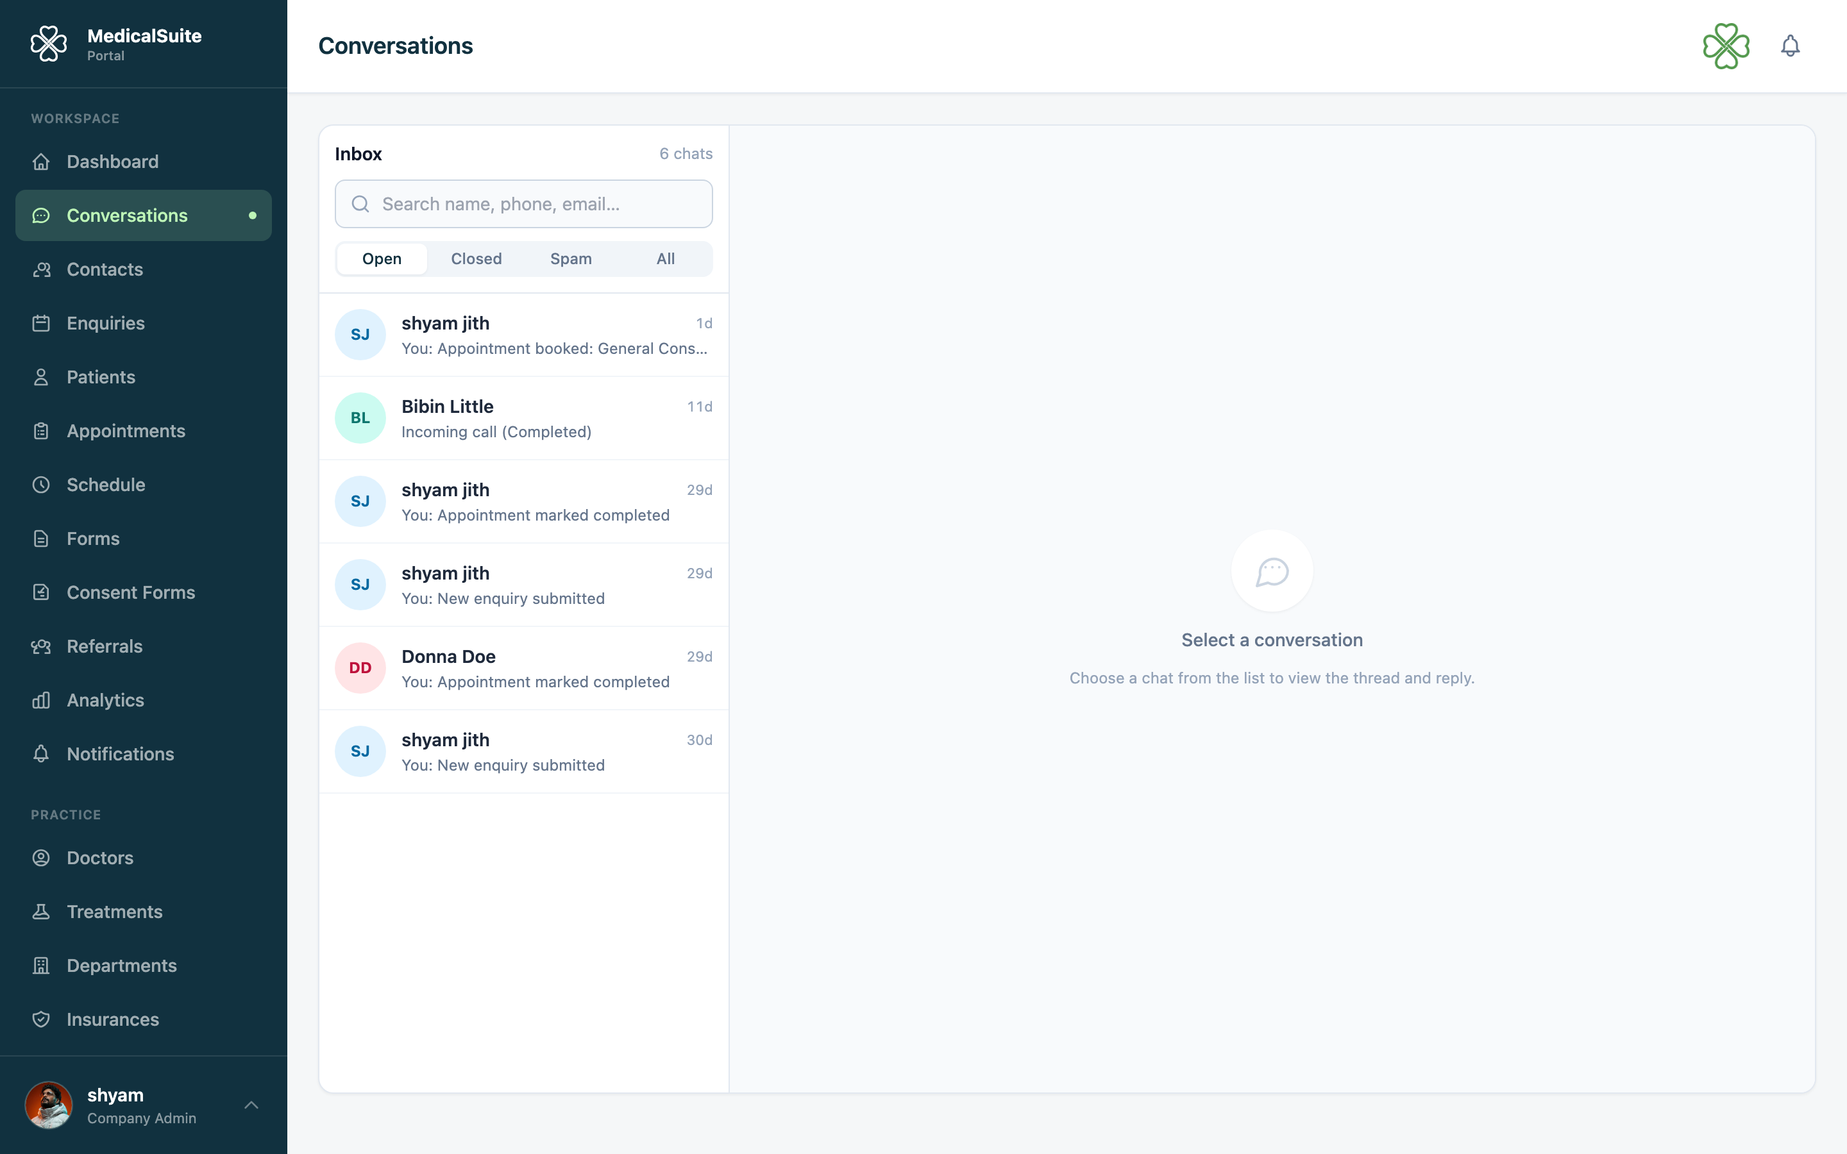Open Referrals in the sidebar
Screen dimensions: 1847x1154
[144, 646]
